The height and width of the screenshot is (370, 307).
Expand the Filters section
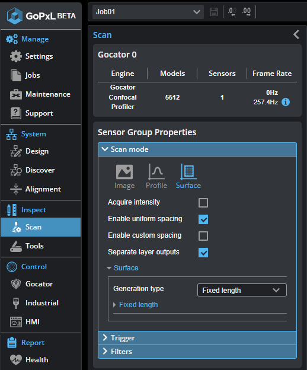(197, 352)
